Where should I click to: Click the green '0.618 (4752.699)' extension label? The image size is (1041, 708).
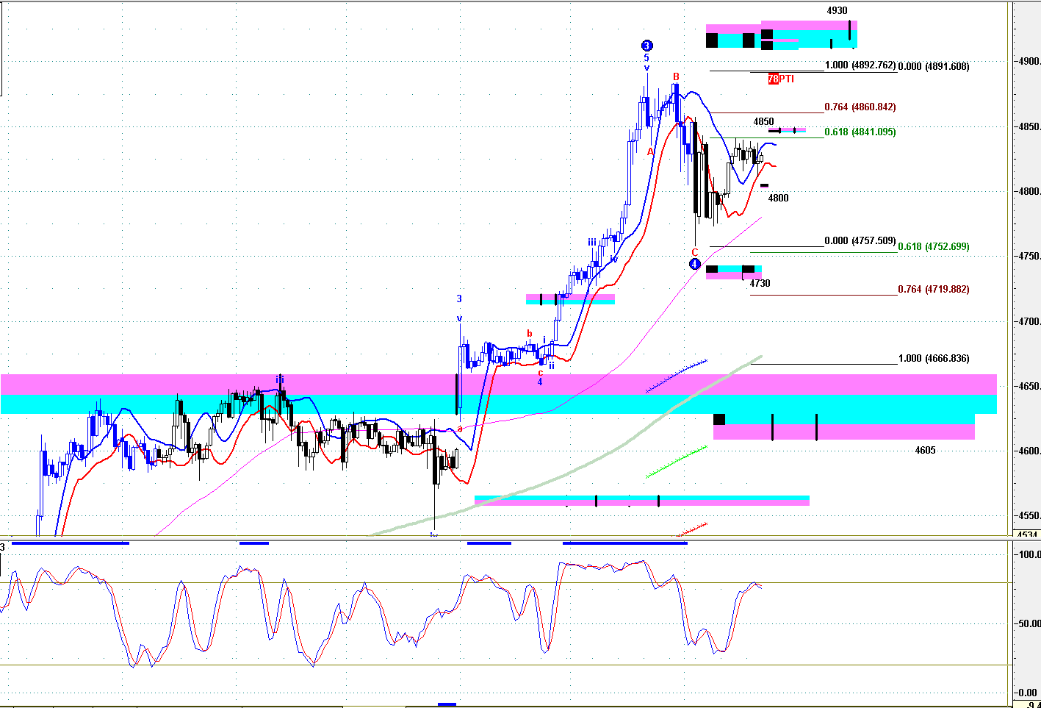point(934,246)
